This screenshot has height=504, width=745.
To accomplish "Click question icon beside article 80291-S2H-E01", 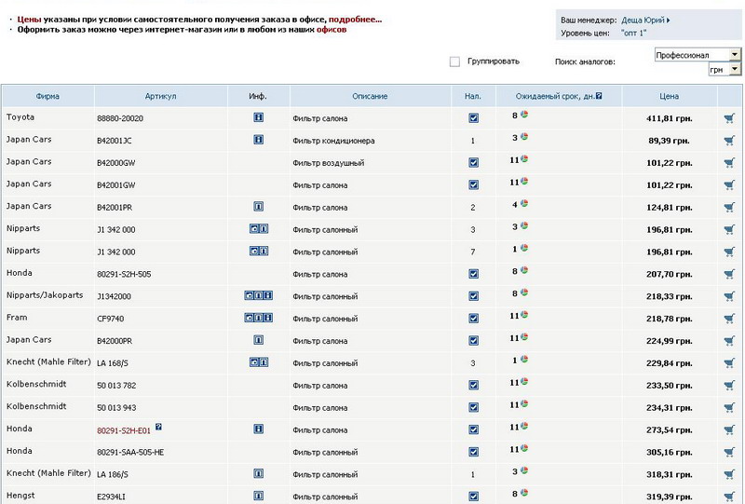I will 158,427.
